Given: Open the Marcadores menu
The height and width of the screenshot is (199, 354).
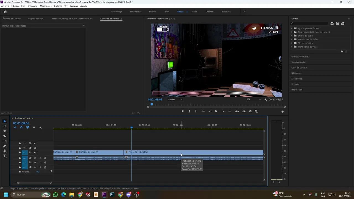Looking at the screenshot, I should click(46, 6).
